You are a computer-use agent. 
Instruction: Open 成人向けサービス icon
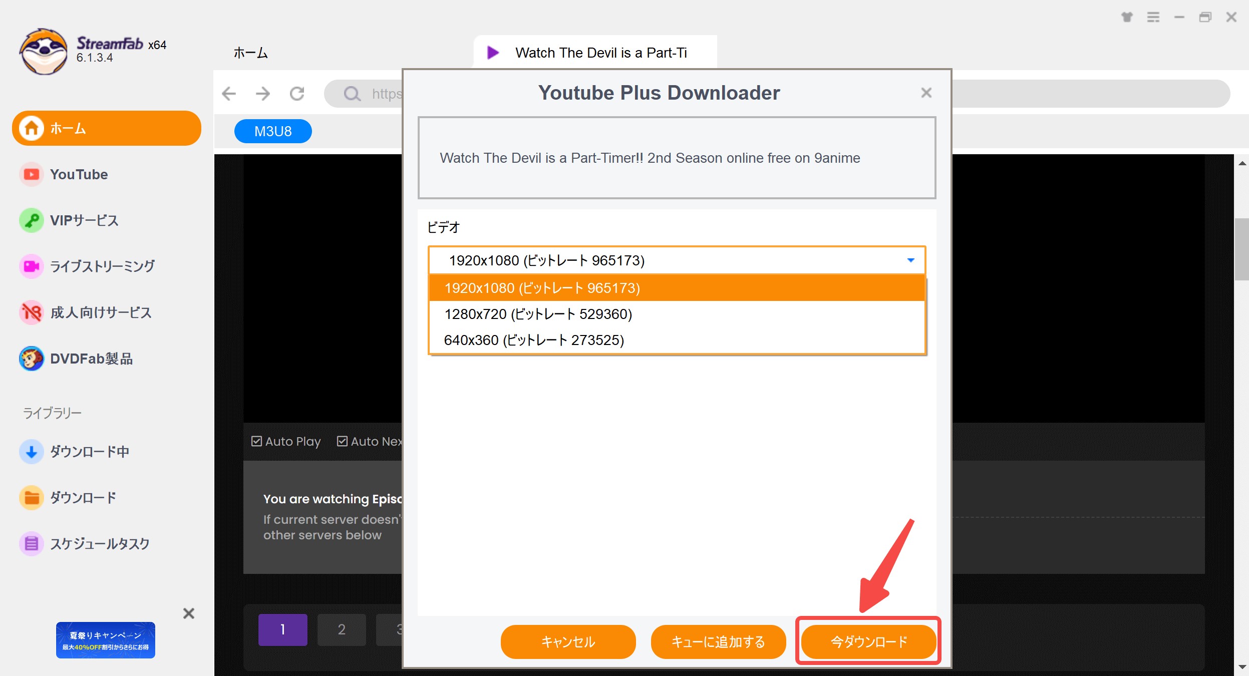pos(32,312)
